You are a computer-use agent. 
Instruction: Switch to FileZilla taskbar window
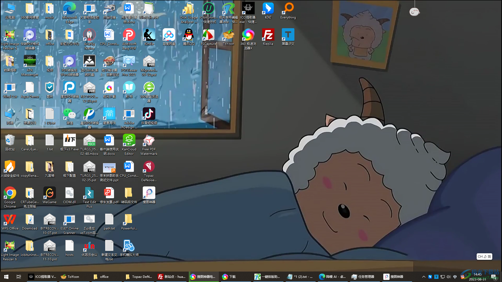[x=172, y=277]
